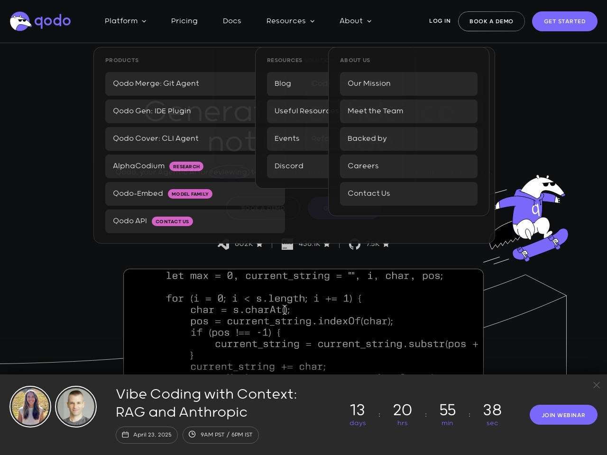
Task: Expand the Platform dropdown menu
Action: click(125, 21)
